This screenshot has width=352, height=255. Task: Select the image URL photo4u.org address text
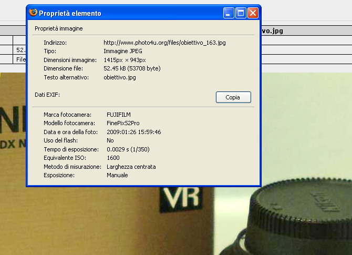pyautogui.click(x=164, y=43)
